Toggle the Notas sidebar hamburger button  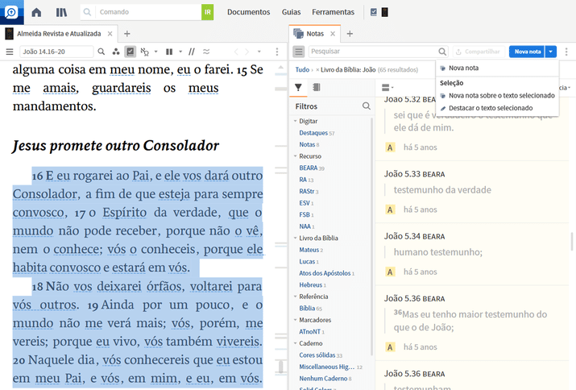[299, 52]
